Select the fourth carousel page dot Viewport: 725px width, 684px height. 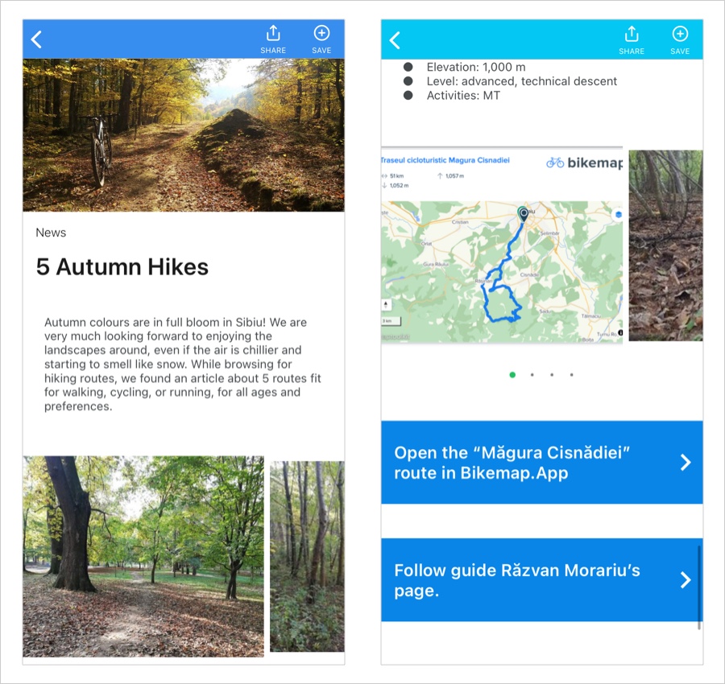tap(571, 374)
